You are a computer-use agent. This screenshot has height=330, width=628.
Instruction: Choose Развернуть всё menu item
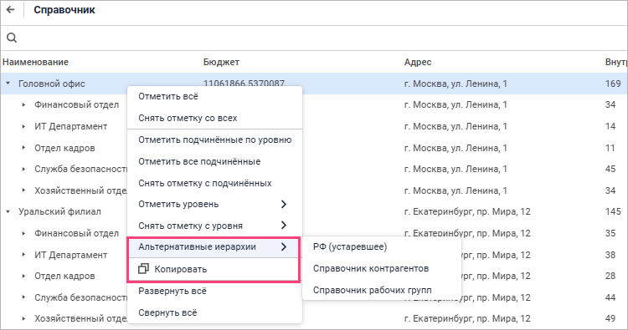click(x=214, y=291)
